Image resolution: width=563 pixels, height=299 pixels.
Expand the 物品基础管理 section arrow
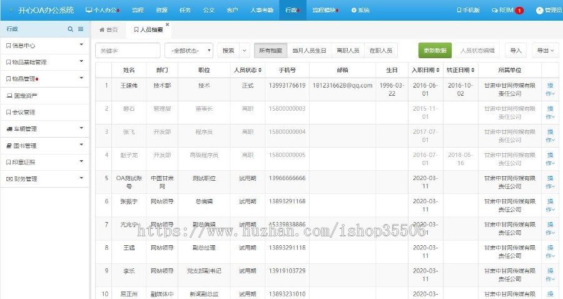coord(81,61)
